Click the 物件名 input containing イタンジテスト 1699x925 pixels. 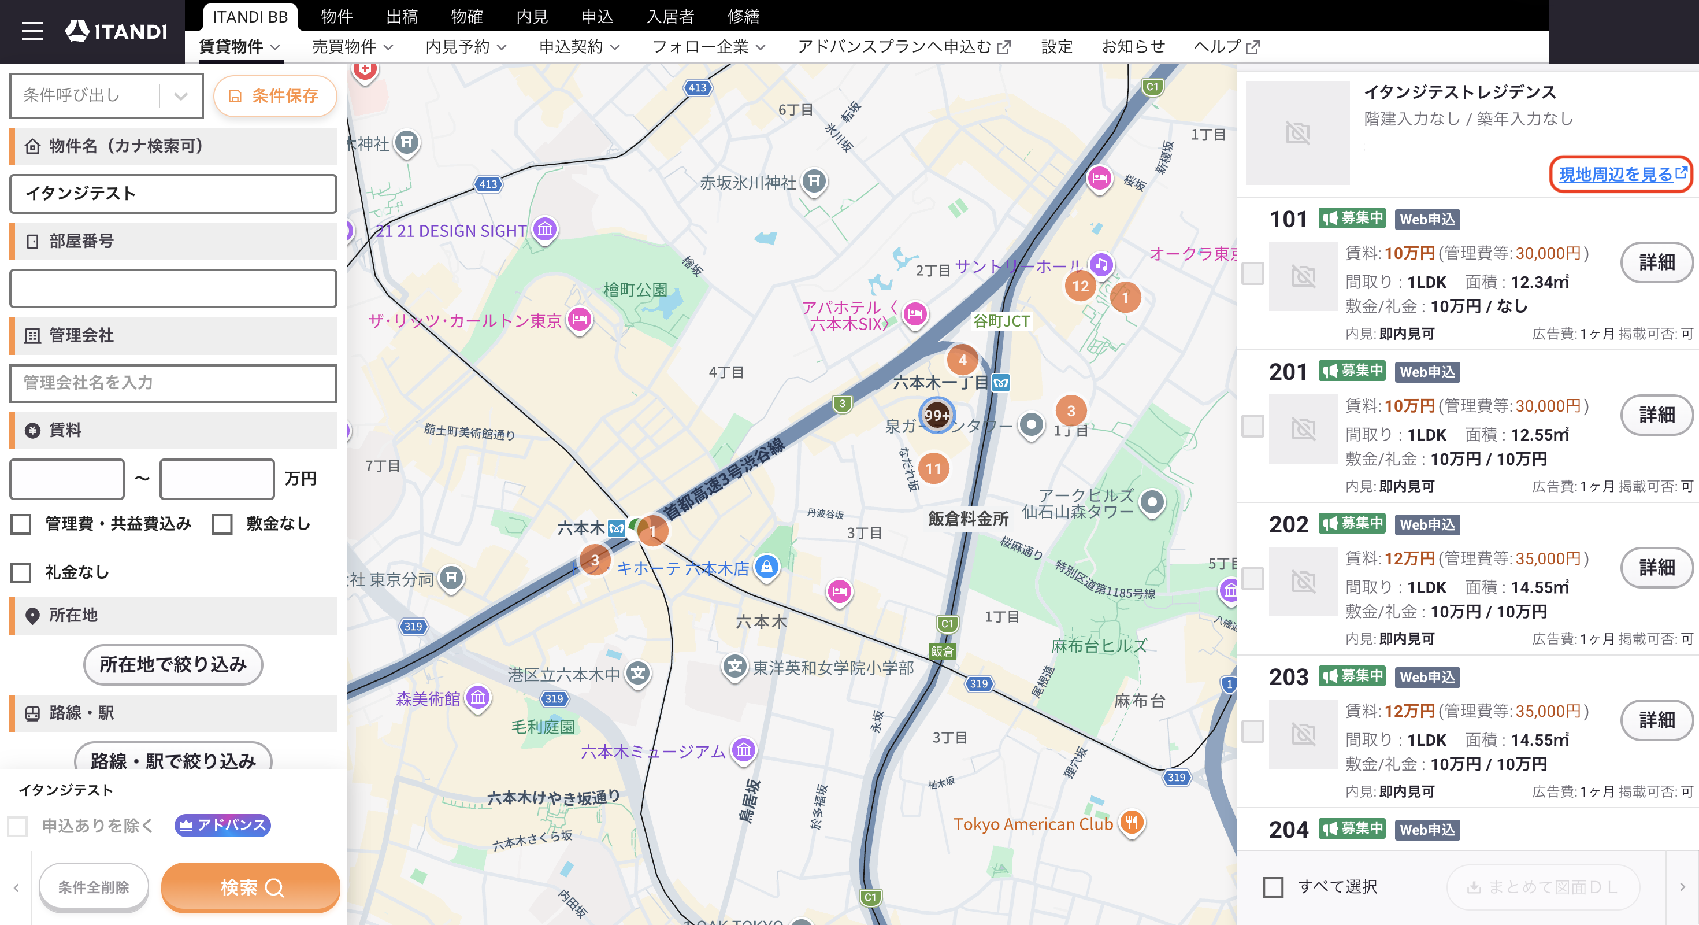[x=173, y=193]
